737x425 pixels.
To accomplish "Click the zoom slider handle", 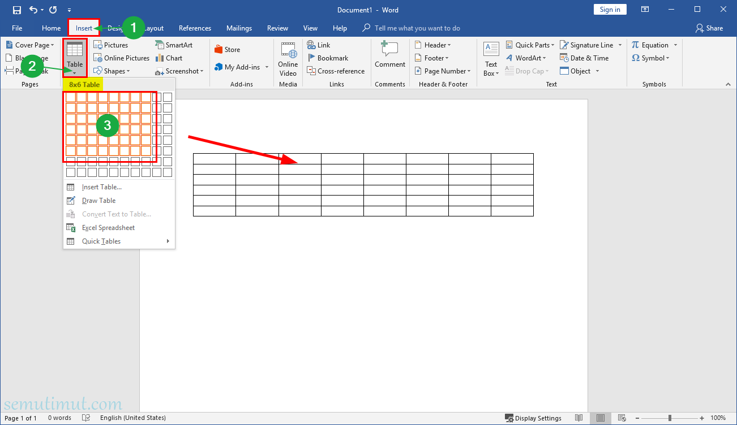I will pyautogui.click(x=670, y=418).
